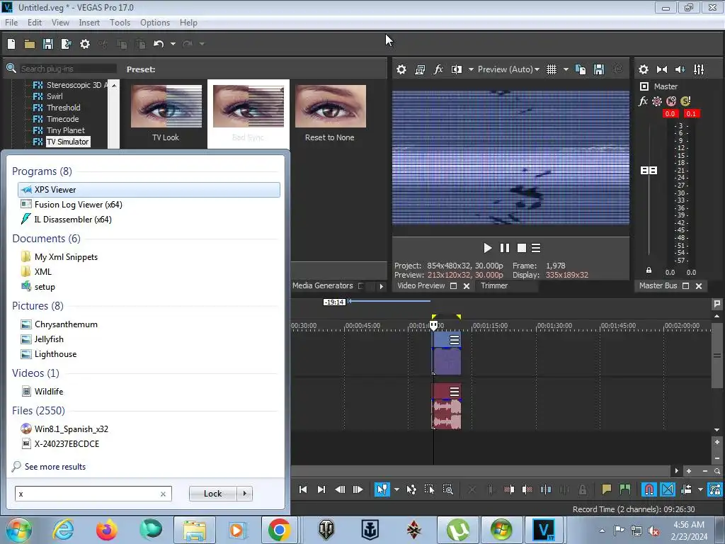Open the Insert menu

click(x=89, y=23)
